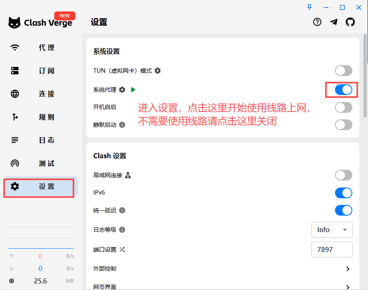Click the network icon beside 局域网连接
Viewport: 368px width, 290px height.
(x=128, y=176)
